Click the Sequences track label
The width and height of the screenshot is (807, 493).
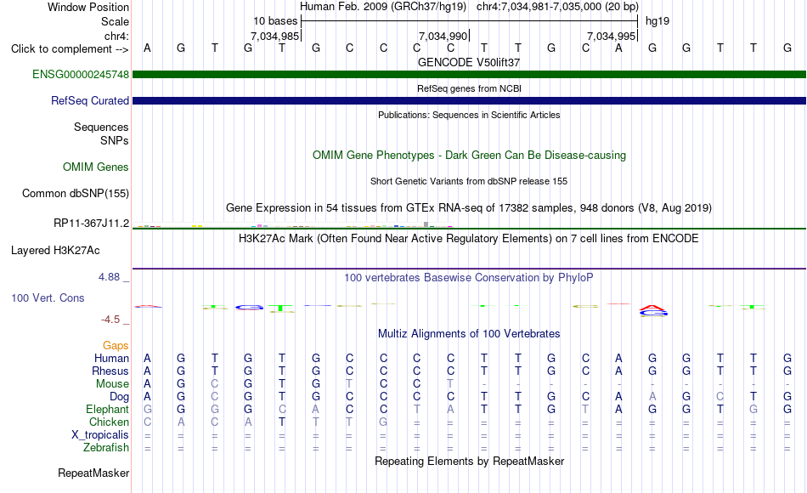coord(101,127)
